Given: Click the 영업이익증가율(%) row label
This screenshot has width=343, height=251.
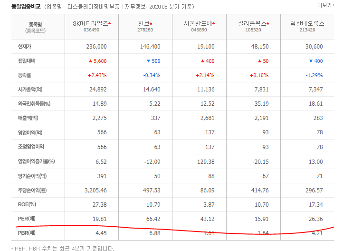Looking at the screenshot, I should point(36,161).
